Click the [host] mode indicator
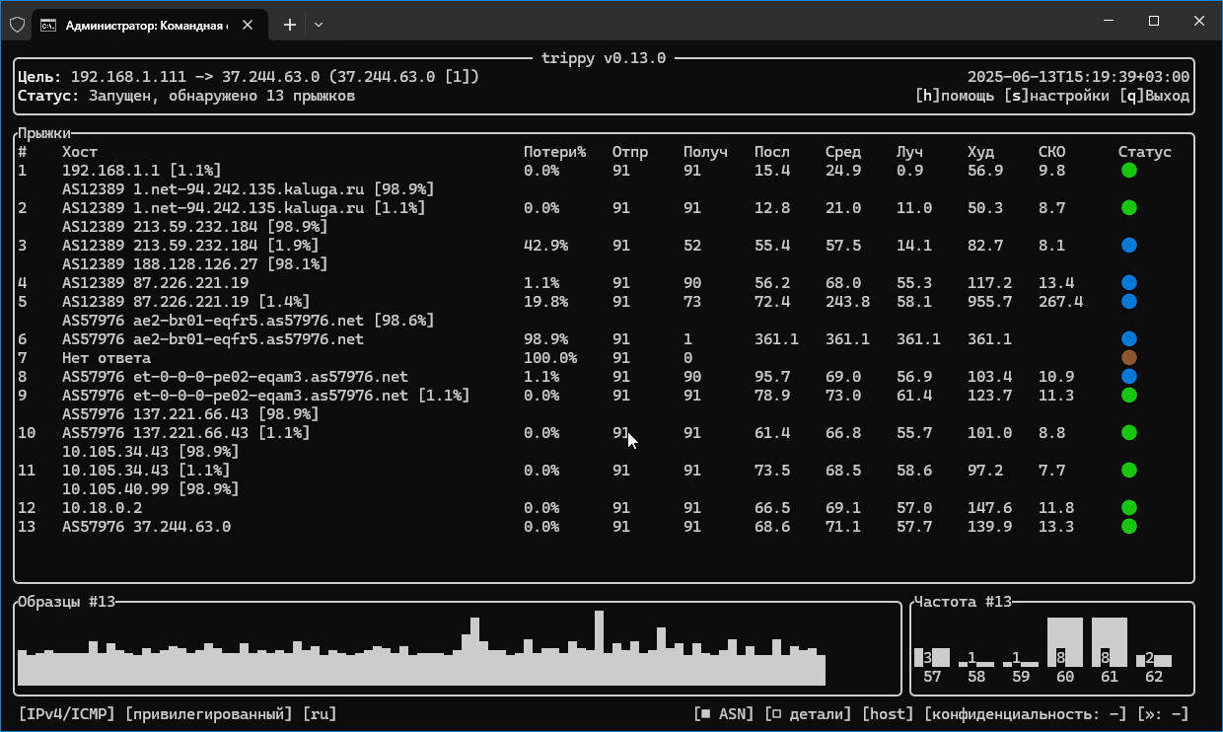Image resolution: width=1223 pixels, height=732 pixels. click(x=889, y=714)
